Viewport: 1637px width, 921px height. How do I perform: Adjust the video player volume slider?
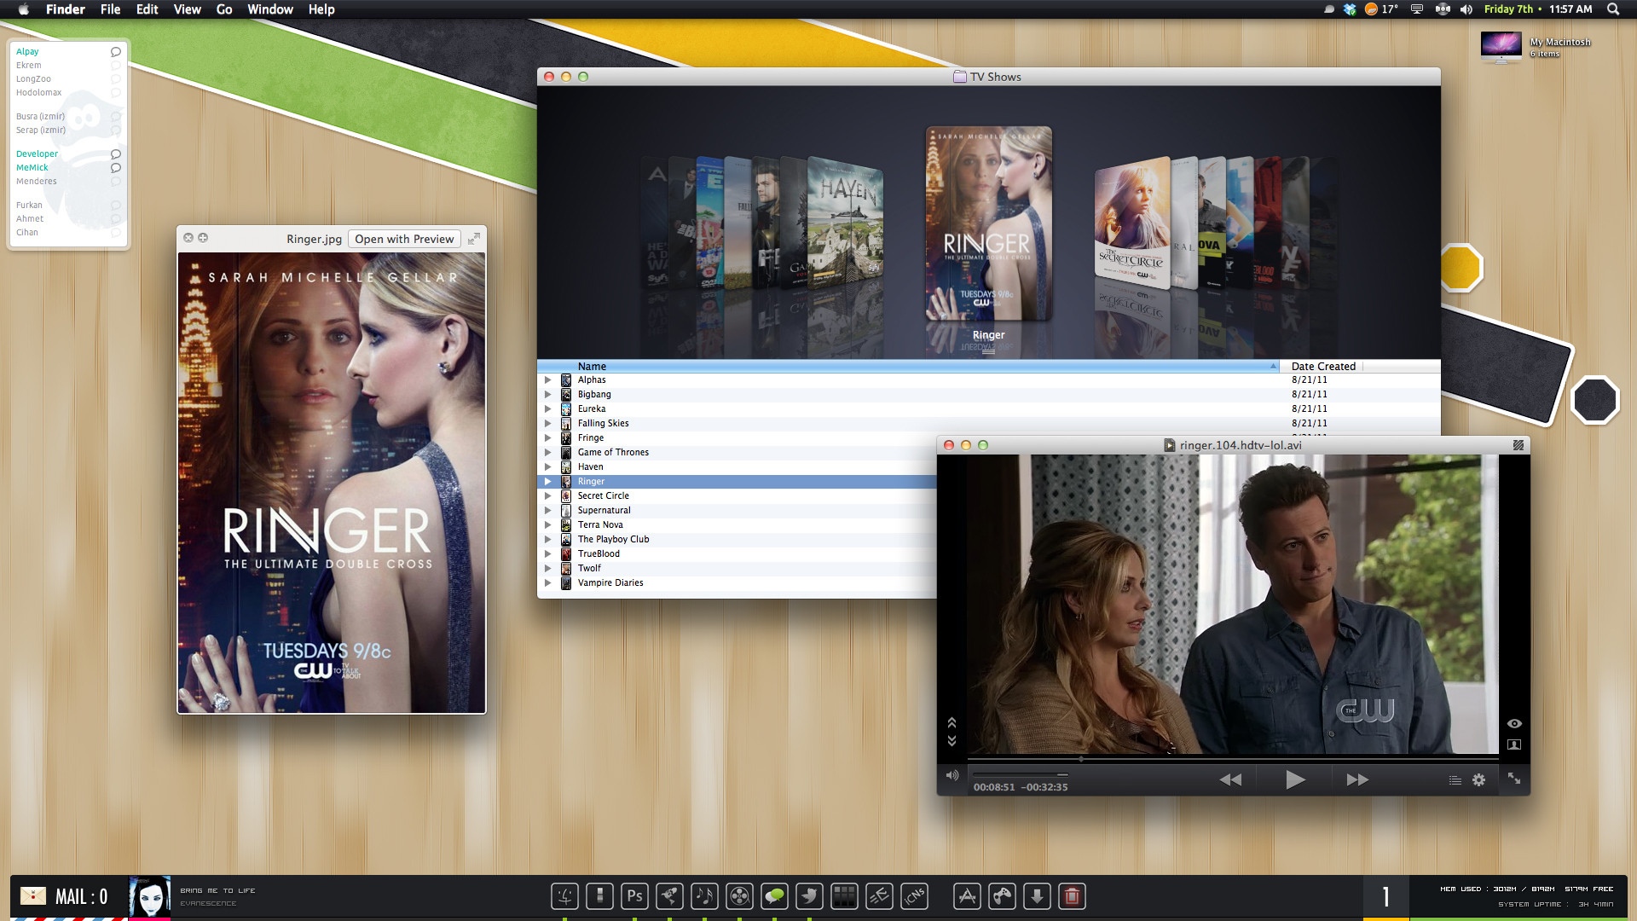click(x=1021, y=775)
